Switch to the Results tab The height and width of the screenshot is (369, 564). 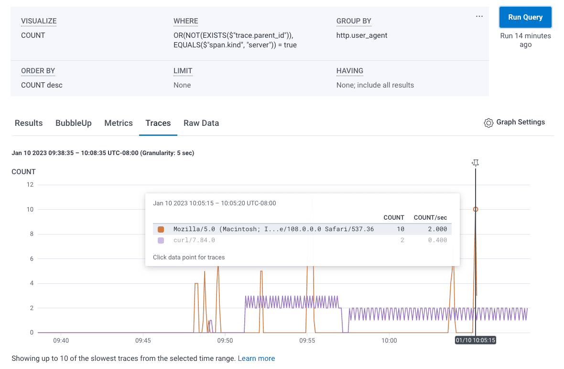28,123
